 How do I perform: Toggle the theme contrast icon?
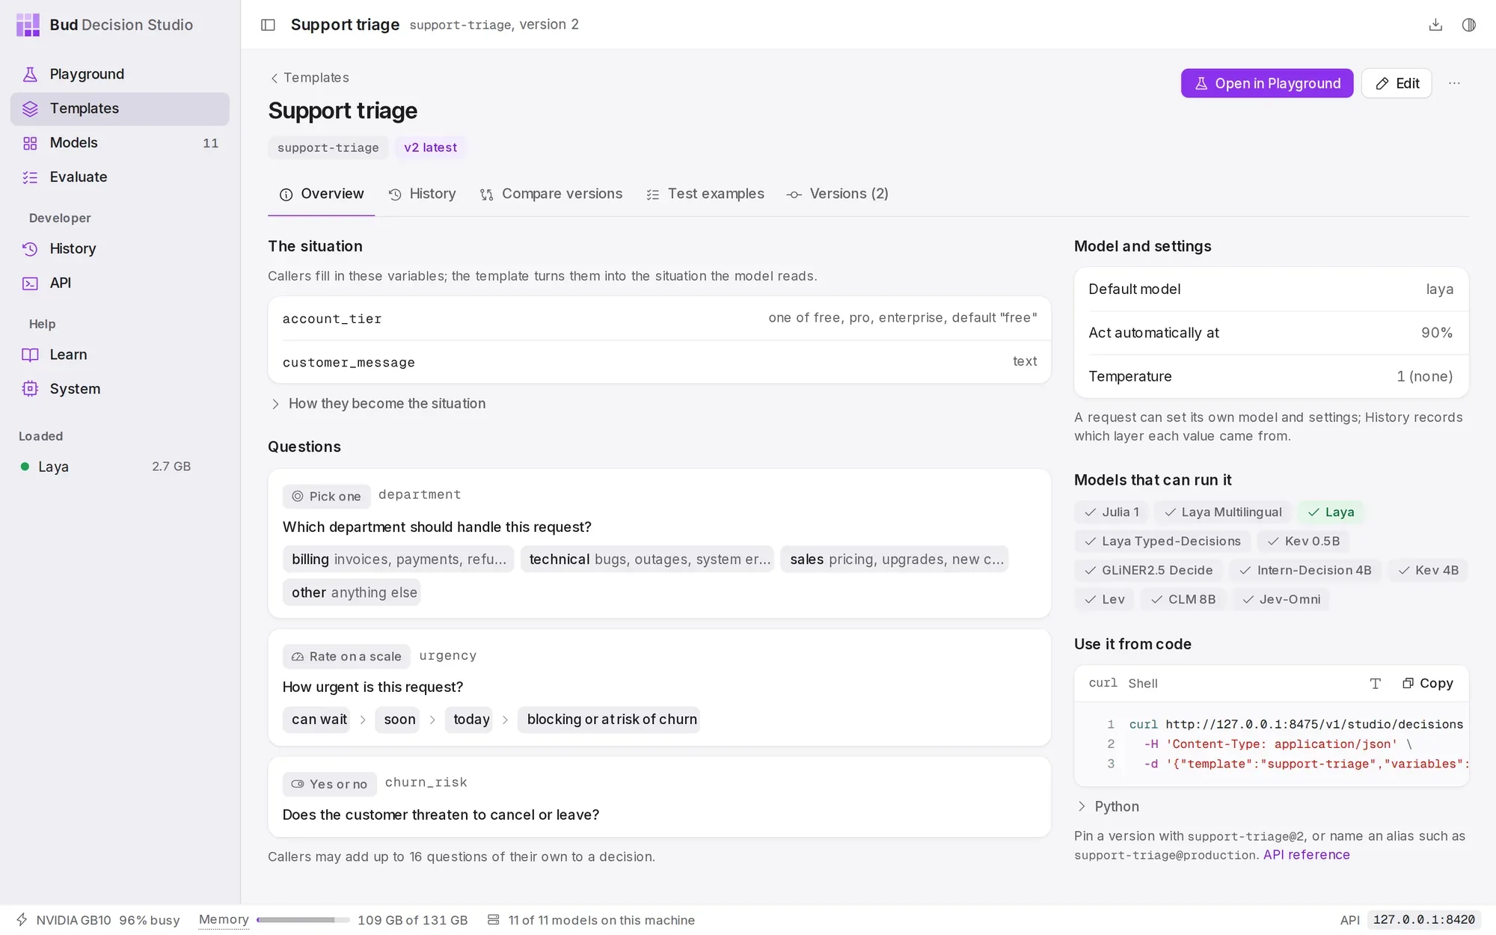click(1469, 25)
